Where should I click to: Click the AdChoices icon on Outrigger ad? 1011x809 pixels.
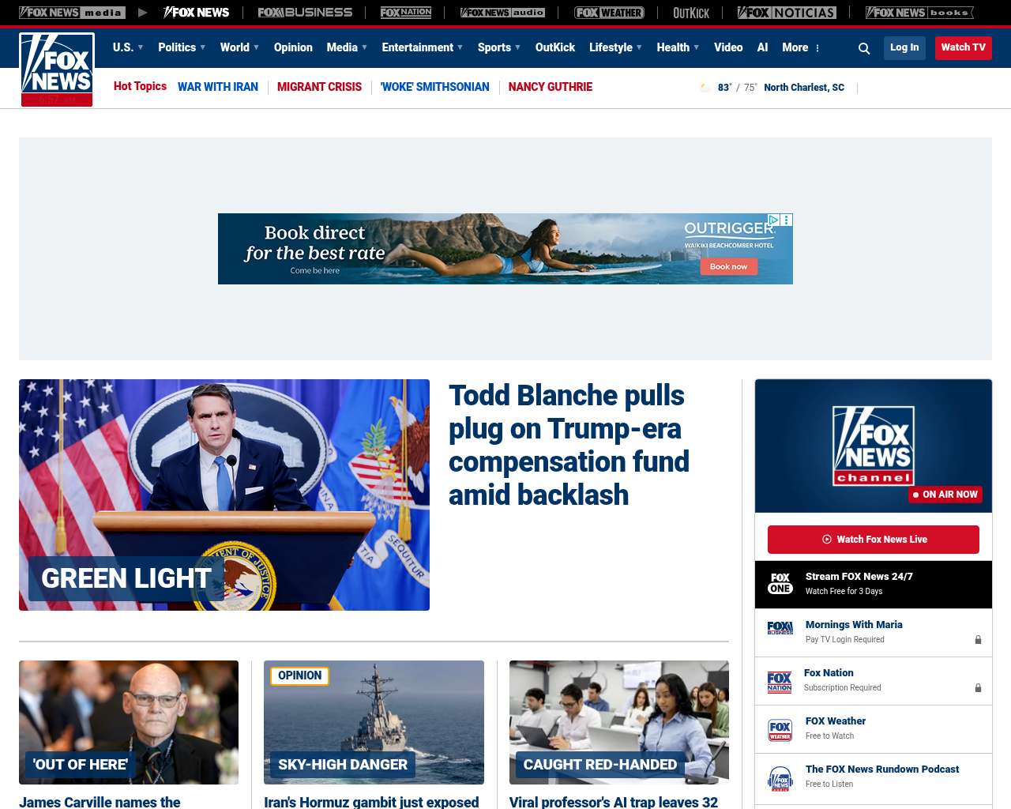pyautogui.click(x=775, y=220)
